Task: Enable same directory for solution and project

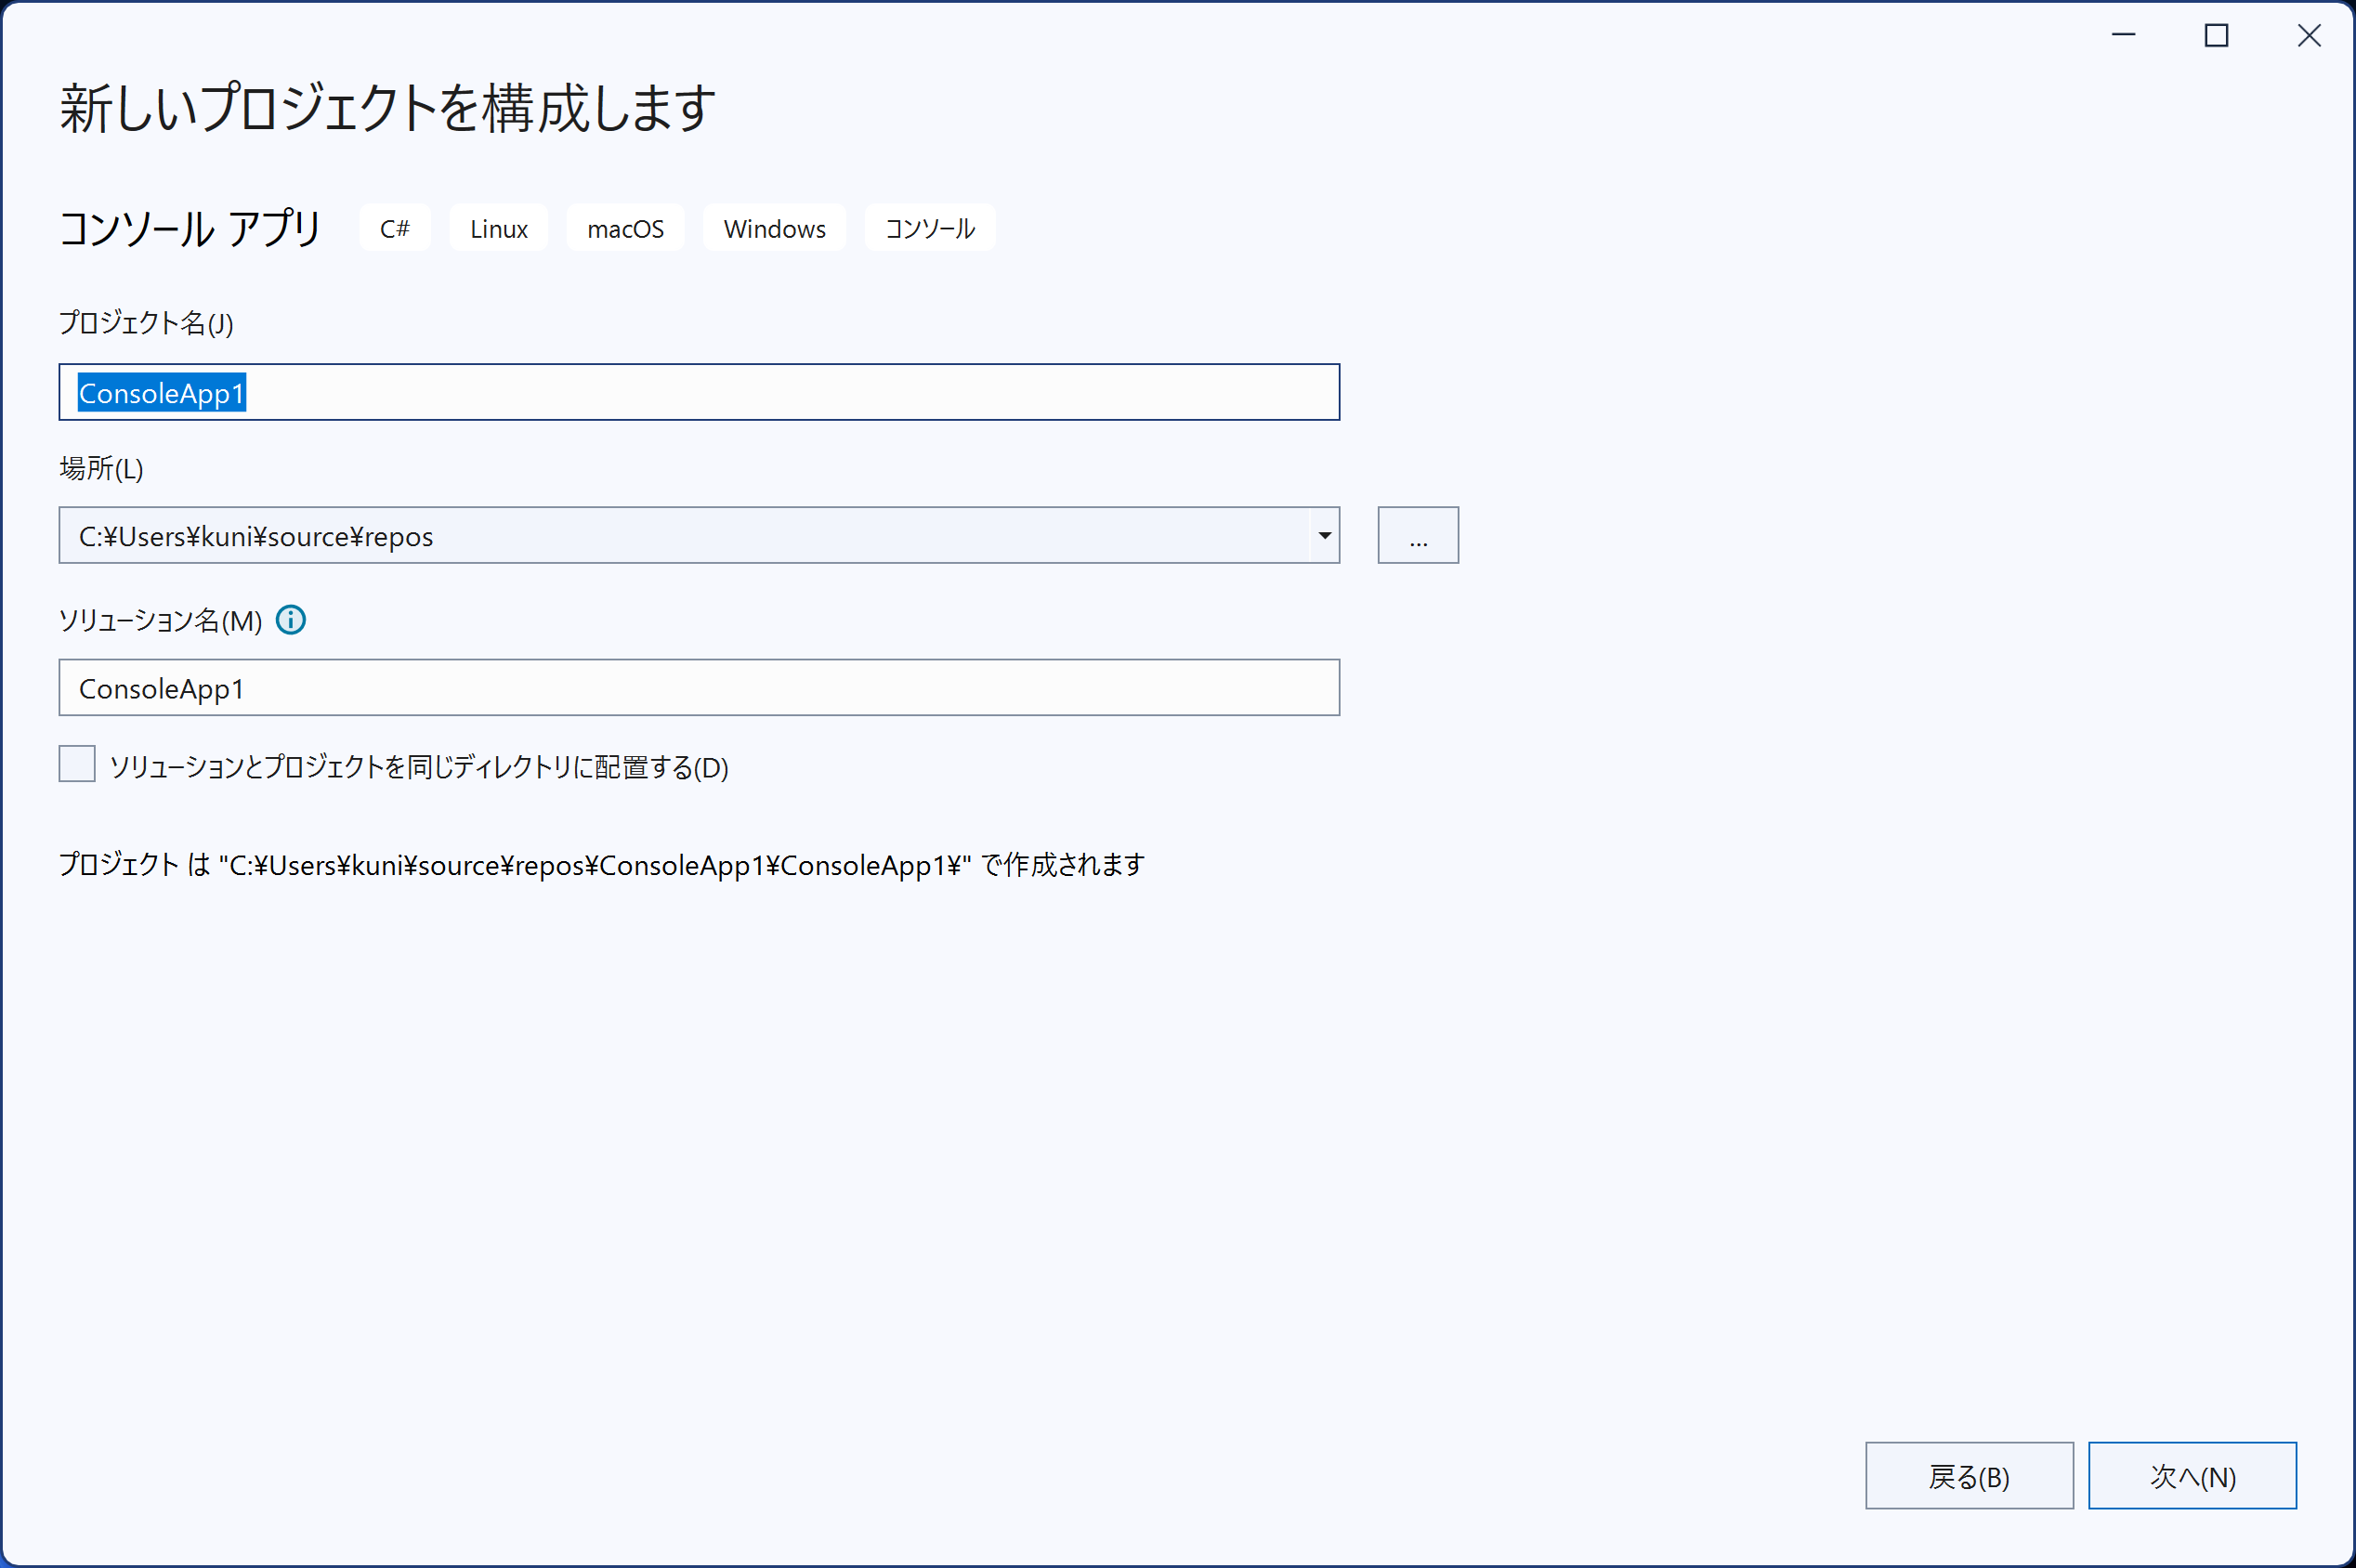Action: click(x=77, y=764)
